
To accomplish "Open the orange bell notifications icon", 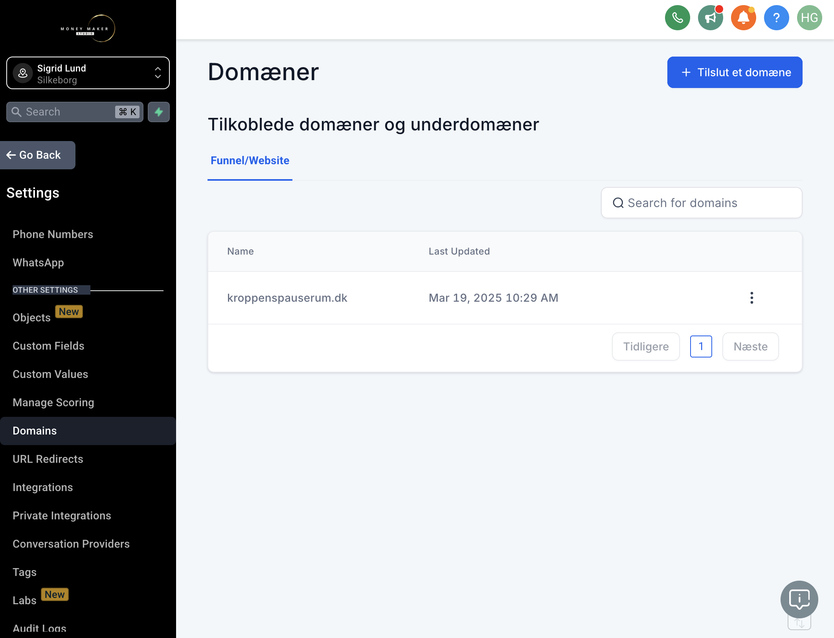I will pos(743,18).
